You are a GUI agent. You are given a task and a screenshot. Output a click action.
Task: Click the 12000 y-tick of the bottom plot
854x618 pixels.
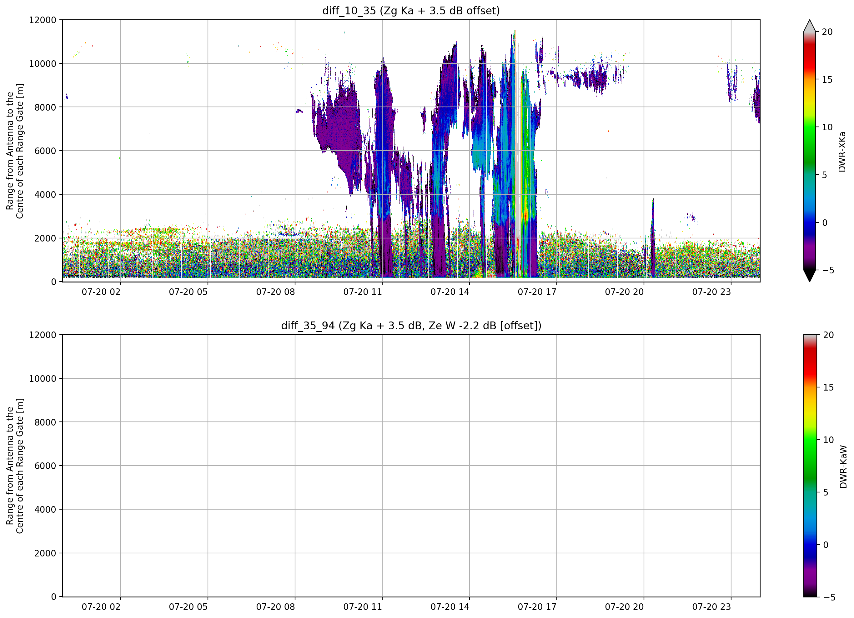tap(43, 335)
